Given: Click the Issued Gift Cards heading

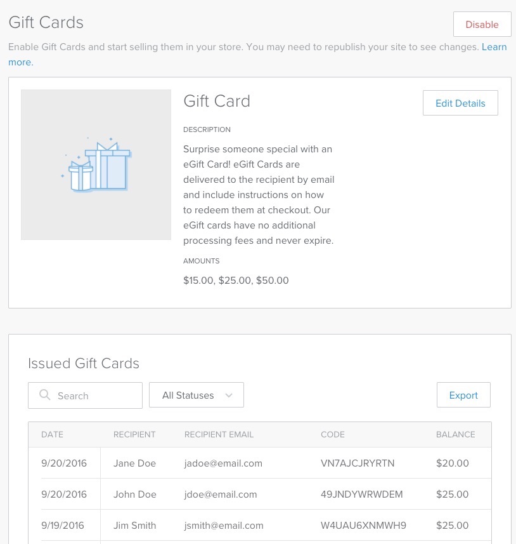Looking at the screenshot, I should click(84, 363).
